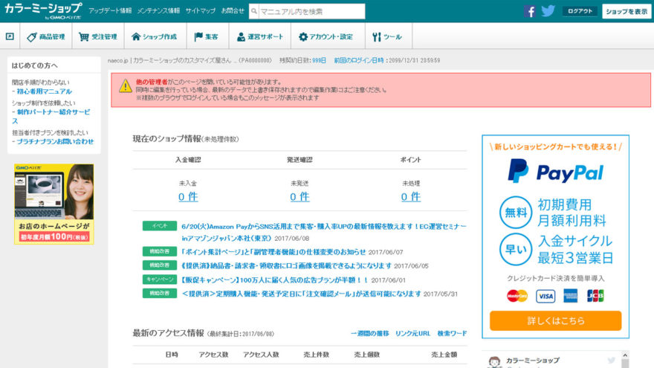Click the MasterCard icon
The height and width of the screenshot is (368, 654).
[517, 296]
